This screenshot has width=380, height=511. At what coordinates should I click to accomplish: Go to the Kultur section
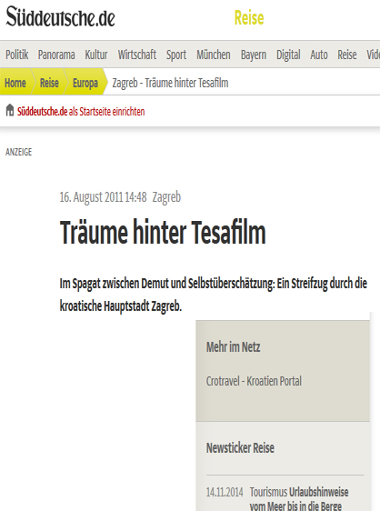click(96, 55)
